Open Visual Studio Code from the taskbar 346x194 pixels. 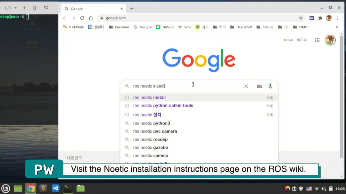click(x=56, y=188)
